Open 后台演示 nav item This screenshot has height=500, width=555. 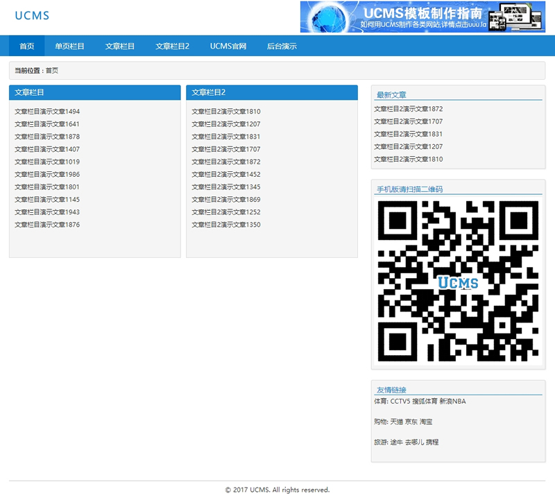(x=282, y=46)
